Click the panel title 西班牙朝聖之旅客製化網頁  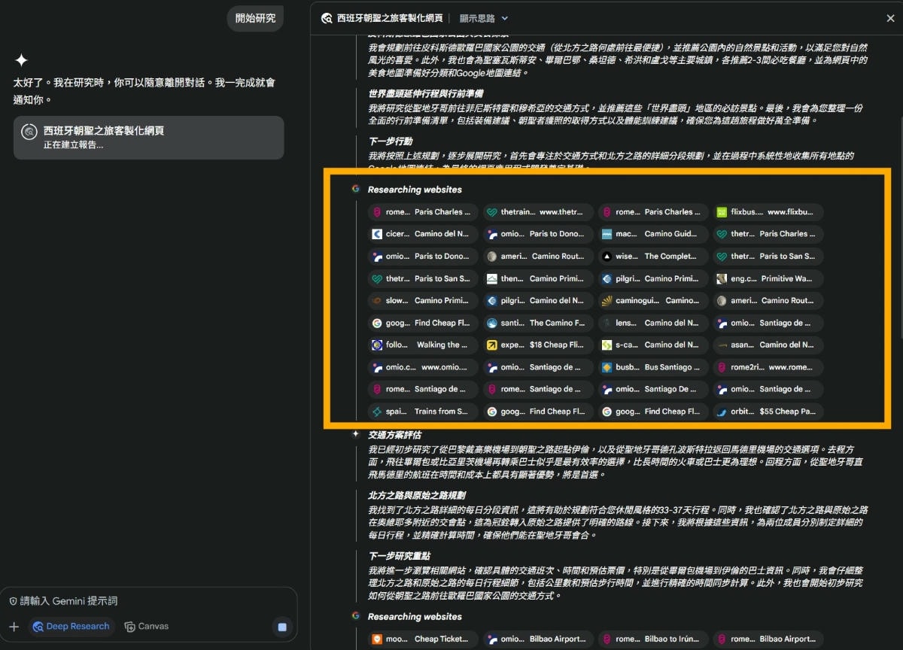(389, 18)
